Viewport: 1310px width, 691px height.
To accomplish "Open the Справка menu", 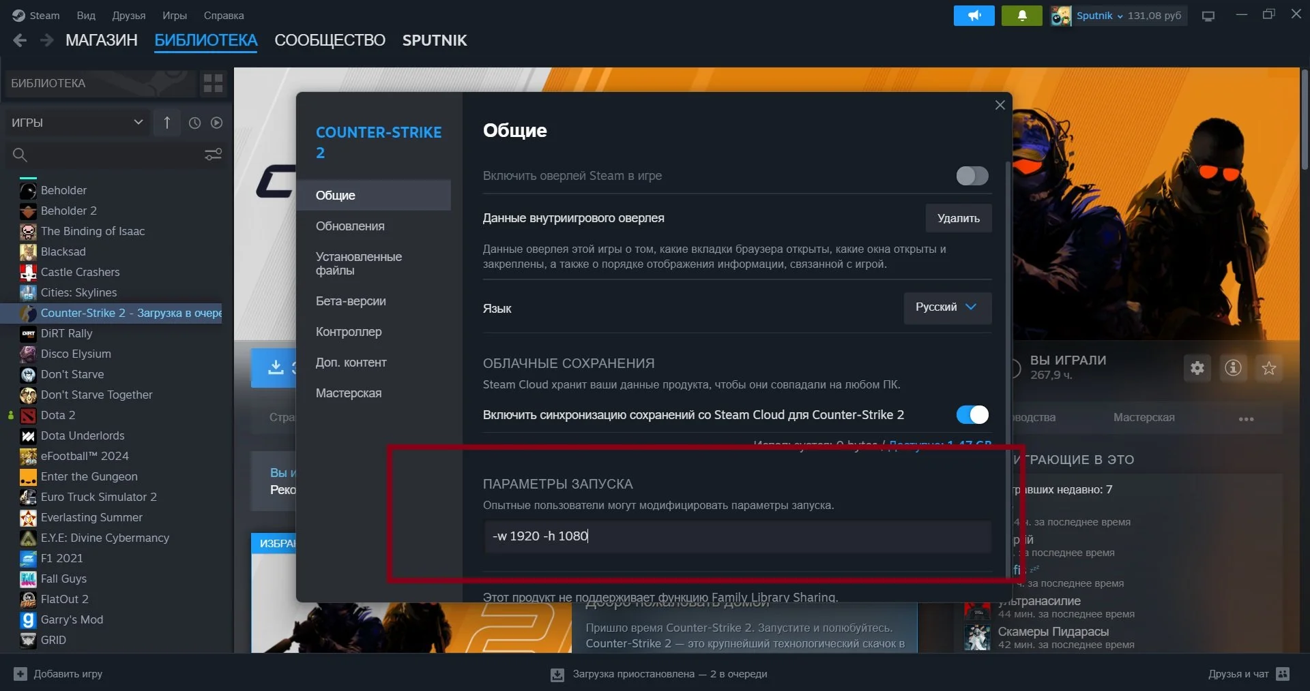I will 224,16.
